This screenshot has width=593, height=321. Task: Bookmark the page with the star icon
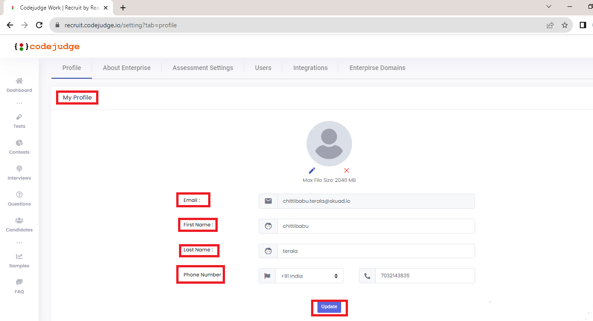tap(565, 25)
